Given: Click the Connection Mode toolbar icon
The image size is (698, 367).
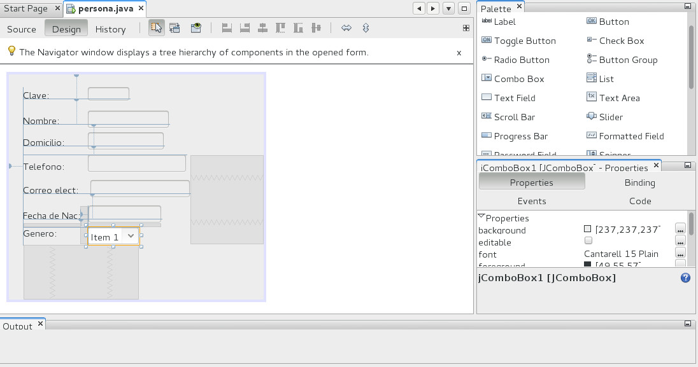Looking at the screenshot, I should pyautogui.click(x=174, y=28).
